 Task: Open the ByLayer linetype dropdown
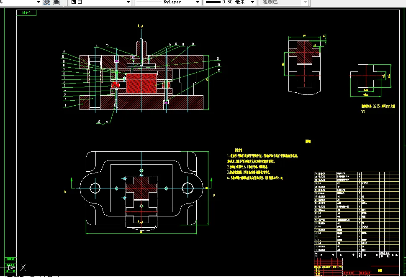[167, 2]
